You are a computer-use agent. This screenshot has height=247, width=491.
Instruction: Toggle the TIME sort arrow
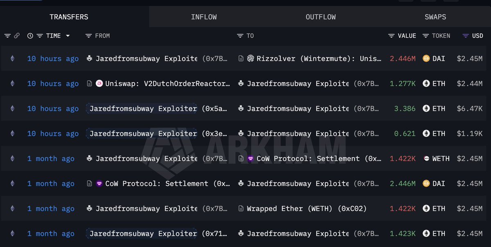(x=68, y=36)
